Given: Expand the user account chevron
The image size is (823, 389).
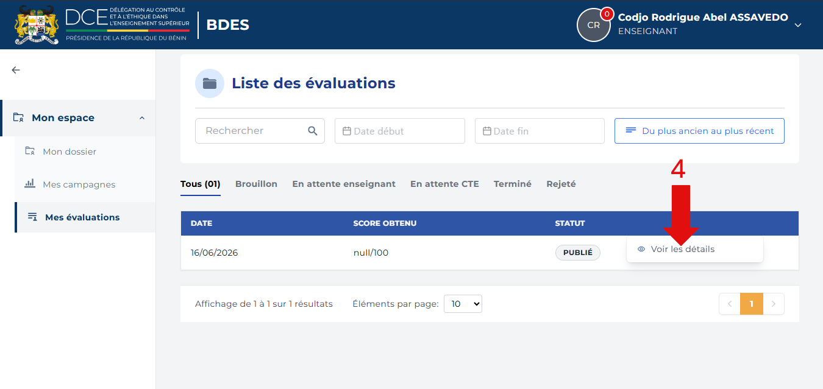Looking at the screenshot, I should pyautogui.click(x=798, y=25).
